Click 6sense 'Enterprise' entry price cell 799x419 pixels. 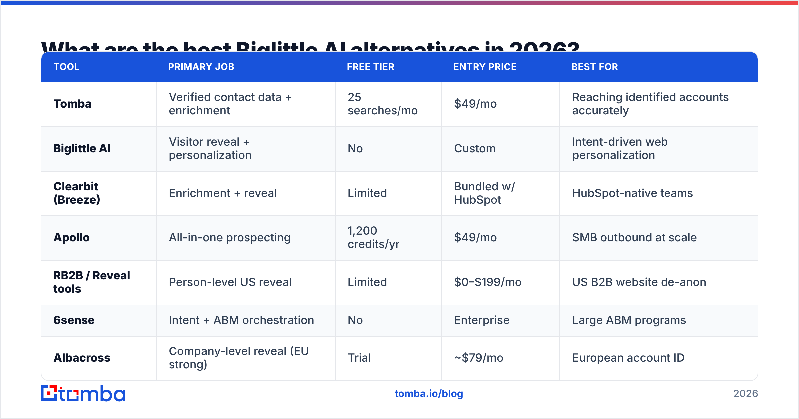(501, 320)
